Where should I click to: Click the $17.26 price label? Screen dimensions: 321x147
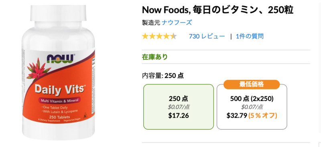tap(179, 115)
